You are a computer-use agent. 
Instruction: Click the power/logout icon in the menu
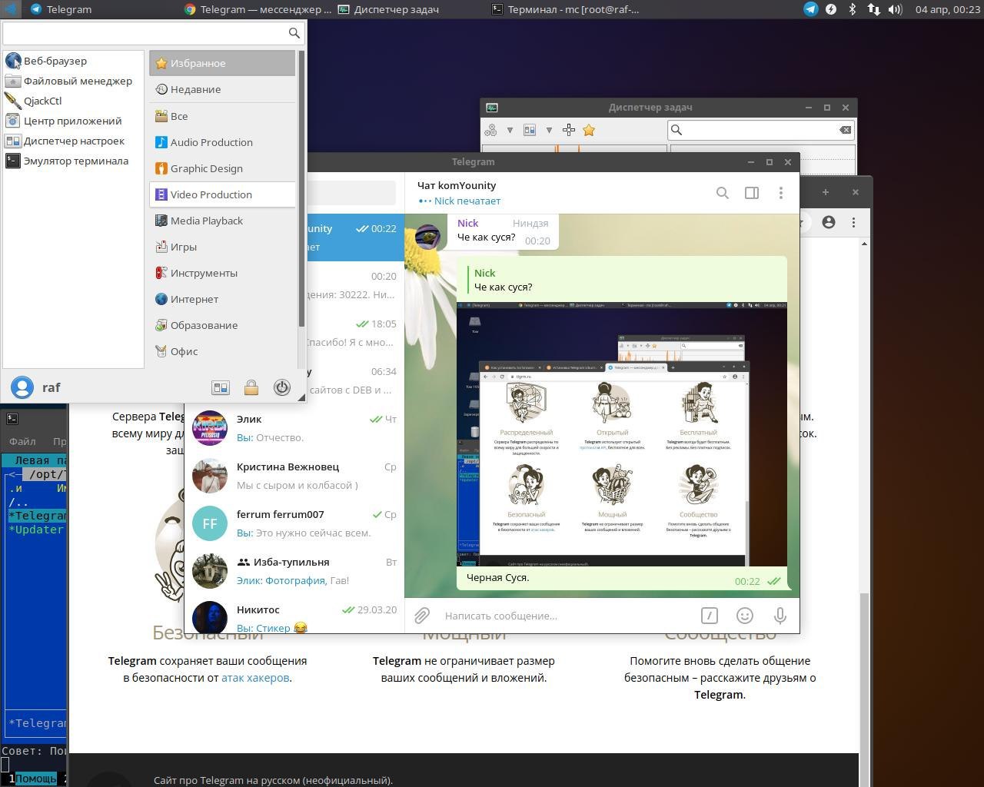pos(282,388)
